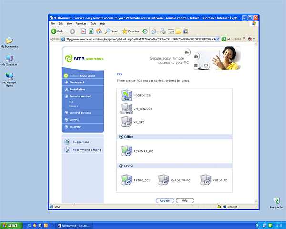Open the Favorites menu
This screenshot has width=286, height=229.
click(81, 23)
